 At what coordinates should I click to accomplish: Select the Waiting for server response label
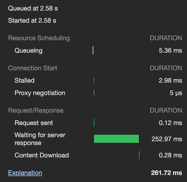point(40,139)
